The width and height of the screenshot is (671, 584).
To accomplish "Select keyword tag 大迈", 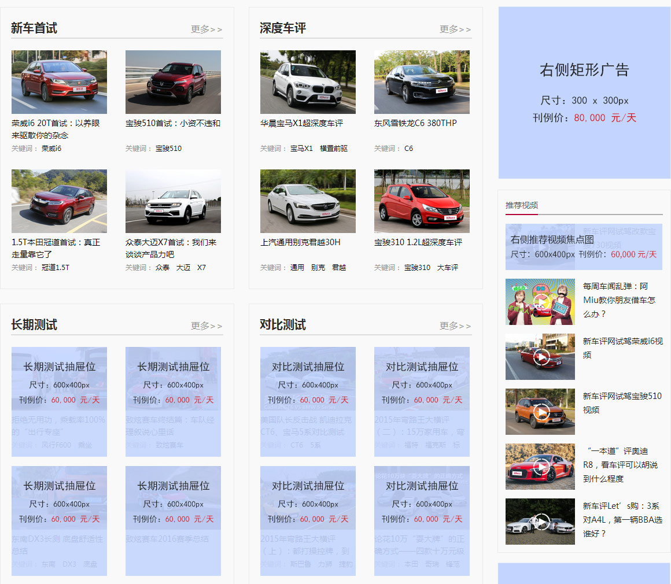I will [x=183, y=267].
